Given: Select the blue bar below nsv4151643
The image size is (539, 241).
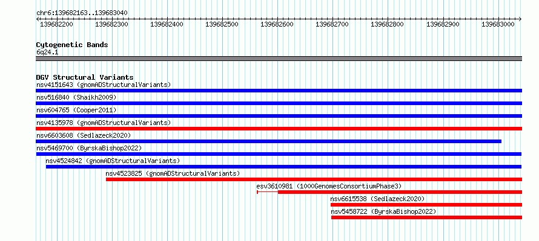Looking at the screenshot, I should point(279,91).
